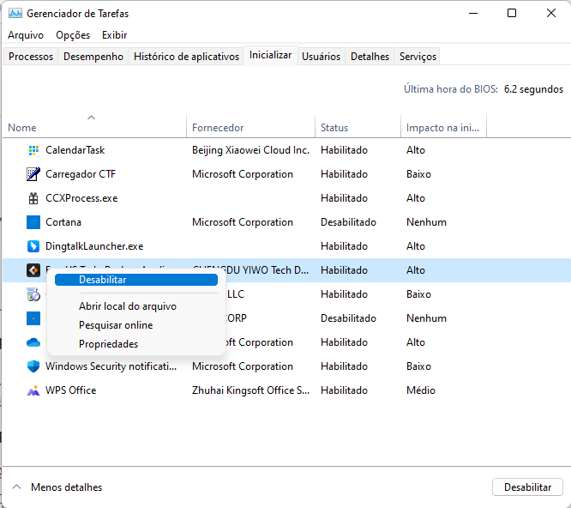Screen dimensions: 571x508
Task: Click the Cortana startup icon
Action: 33,222
